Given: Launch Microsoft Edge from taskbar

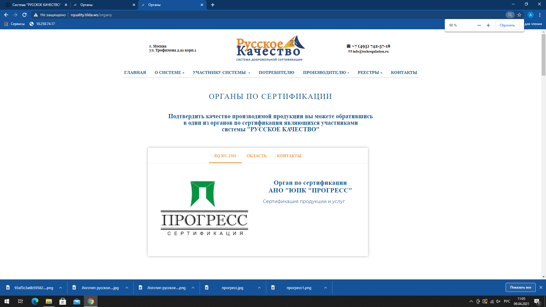Looking at the screenshot, I should click(35, 301).
